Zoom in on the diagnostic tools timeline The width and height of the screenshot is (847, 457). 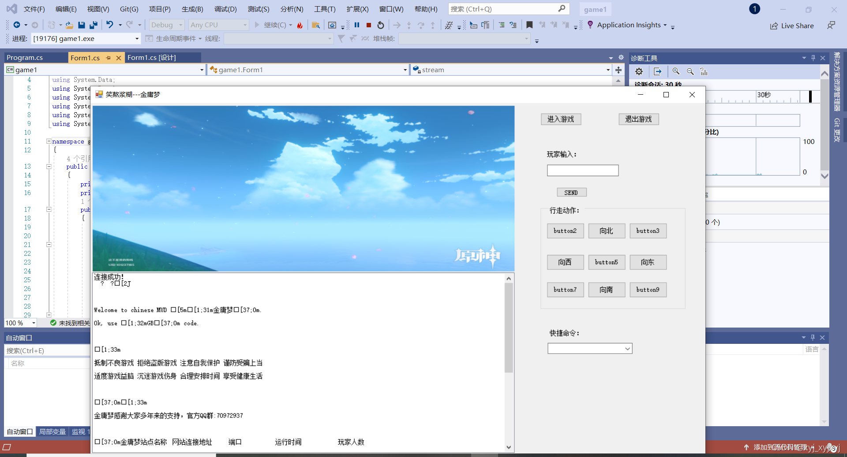click(x=676, y=71)
